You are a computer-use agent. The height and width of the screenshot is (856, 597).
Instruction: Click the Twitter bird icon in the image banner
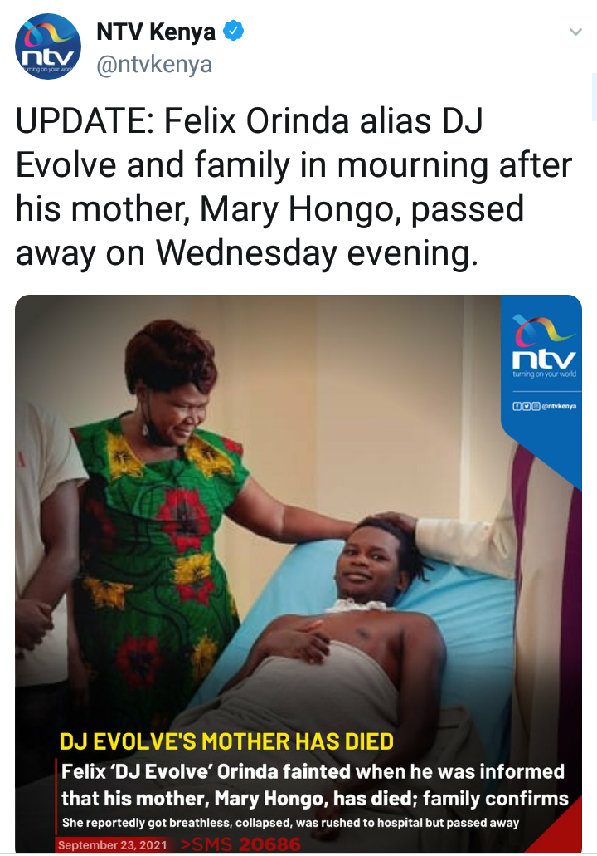527,406
